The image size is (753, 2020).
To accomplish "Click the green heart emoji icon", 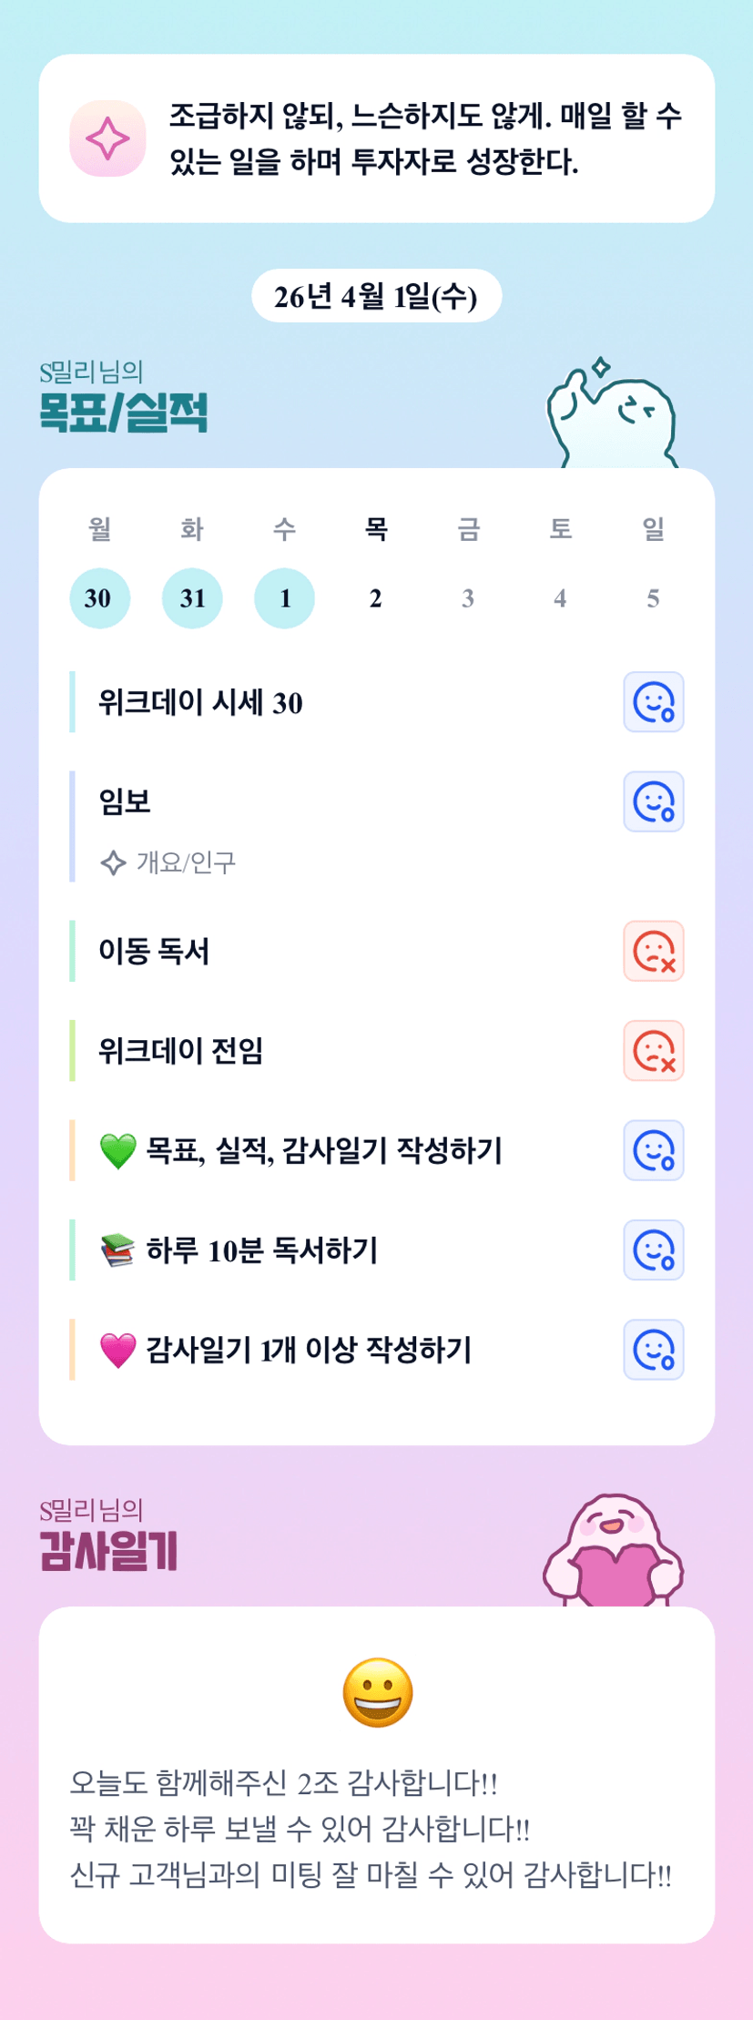I will (117, 1151).
